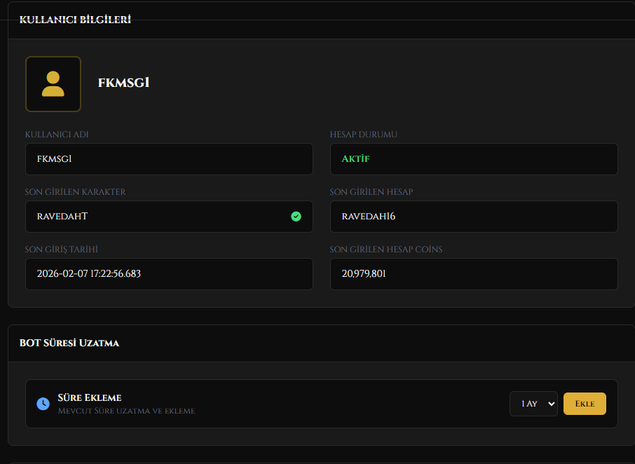Click the yellow Ekle button
Screen dimensions: 635x464
click(585, 404)
